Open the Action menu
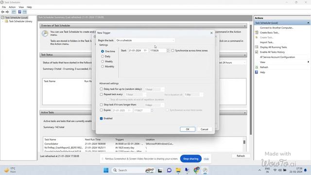 [x=12, y=7]
